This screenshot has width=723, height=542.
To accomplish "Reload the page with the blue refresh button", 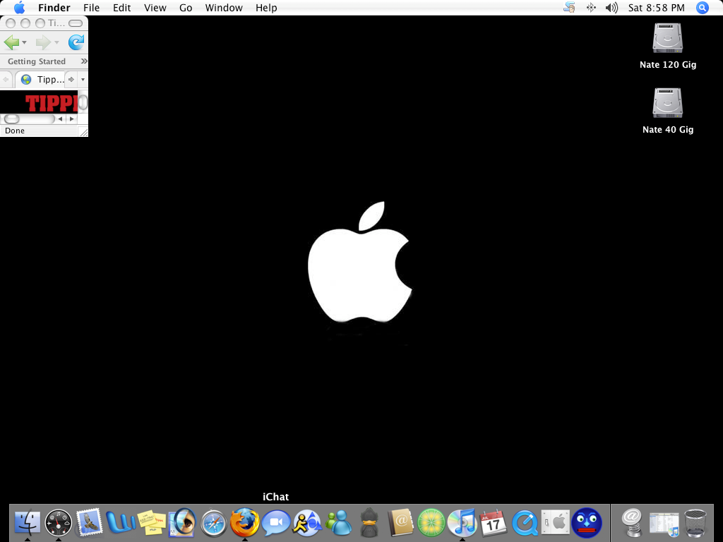I will [76, 42].
